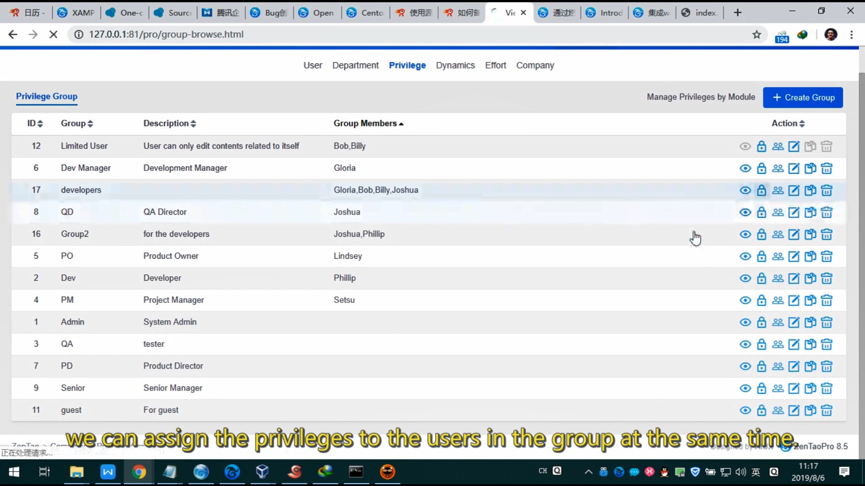This screenshot has height=486, width=865.
Task: Click the view/eye icon for Limited User
Action: point(745,146)
